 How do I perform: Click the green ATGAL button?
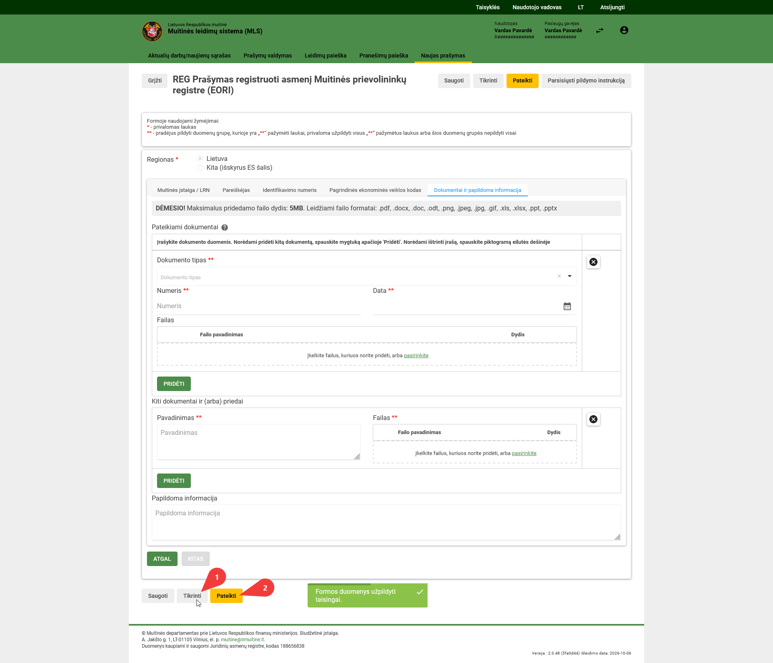coord(162,559)
